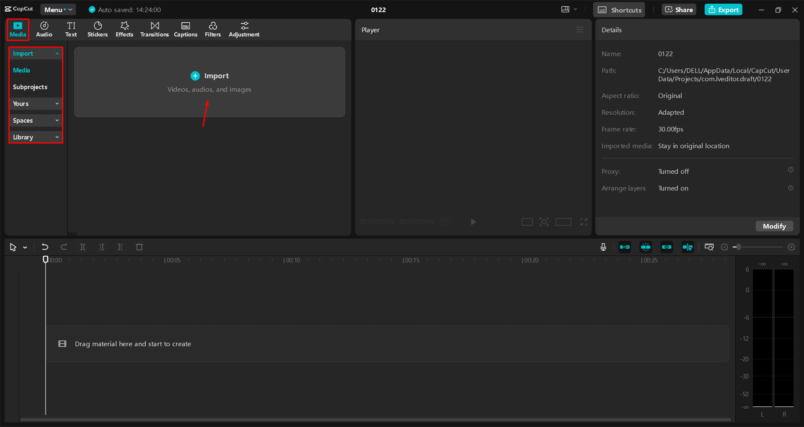Select the Stickers panel
This screenshot has width=804, height=427.
97,29
